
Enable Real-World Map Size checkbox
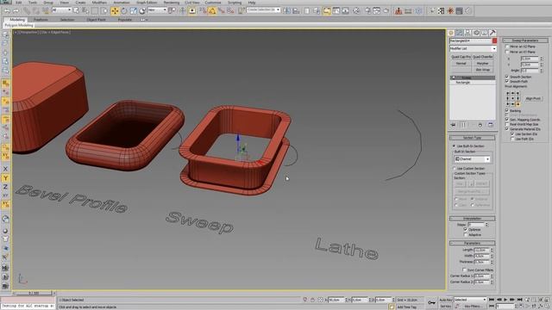(507, 124)
